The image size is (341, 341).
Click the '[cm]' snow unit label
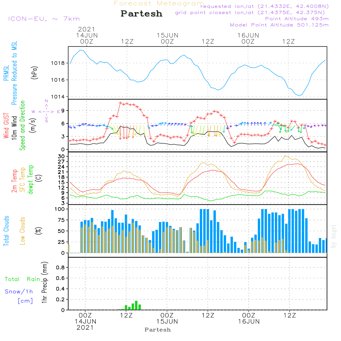pyautogui.click(x=26, y=301)
